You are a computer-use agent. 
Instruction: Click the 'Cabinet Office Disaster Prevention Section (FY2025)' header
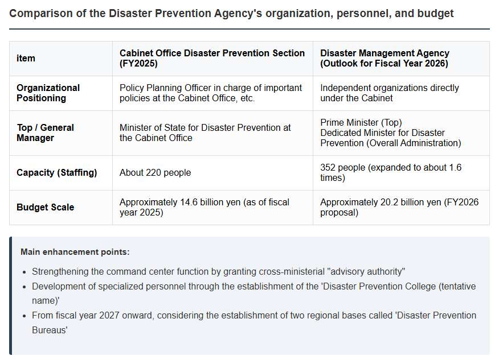pyautogui.click(x=212, y=59)
